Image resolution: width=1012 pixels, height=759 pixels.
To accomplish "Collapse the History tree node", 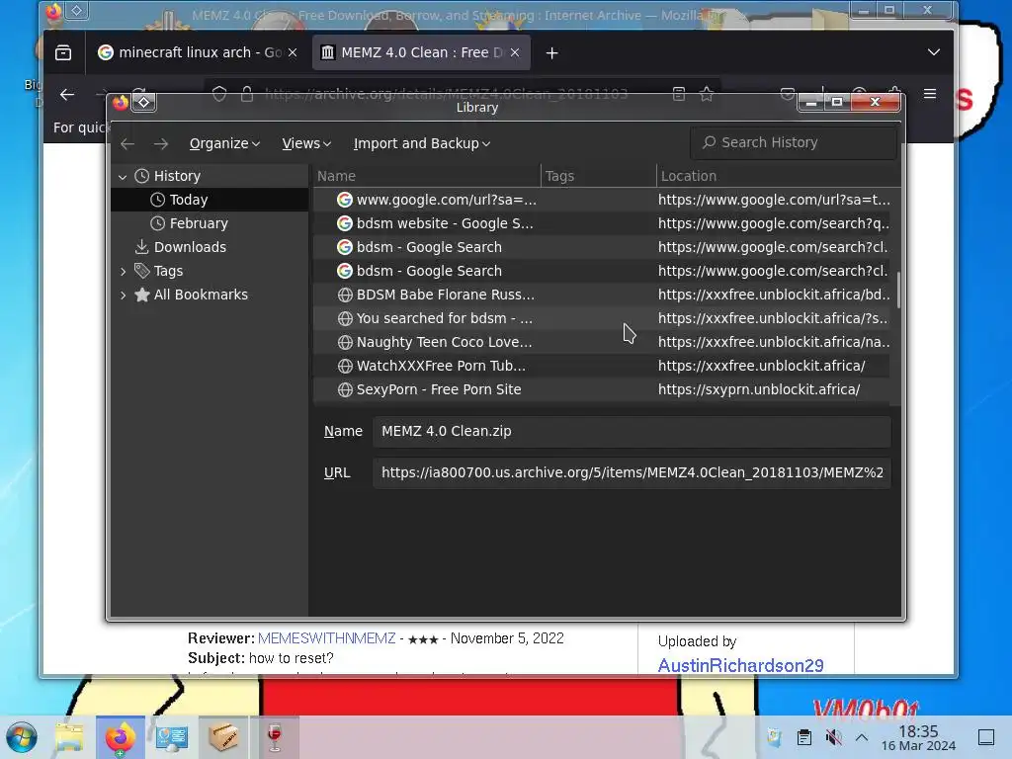I will [123, 176].
